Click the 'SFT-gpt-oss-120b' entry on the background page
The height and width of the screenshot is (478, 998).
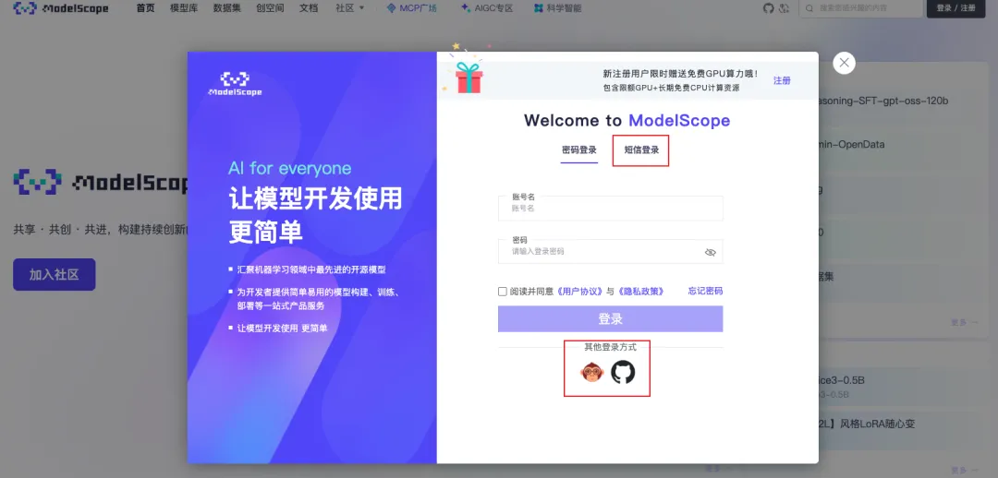pyautogui.click(x=896, y=102)
